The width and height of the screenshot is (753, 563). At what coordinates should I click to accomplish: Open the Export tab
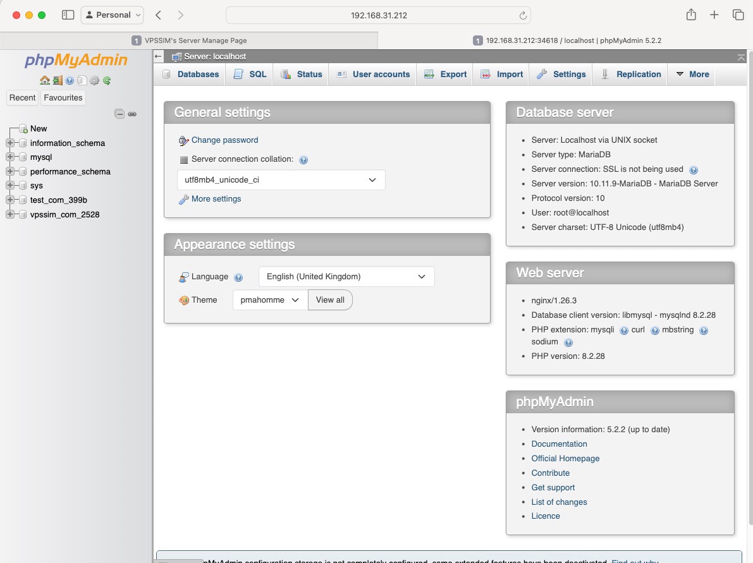pos(445,75)
